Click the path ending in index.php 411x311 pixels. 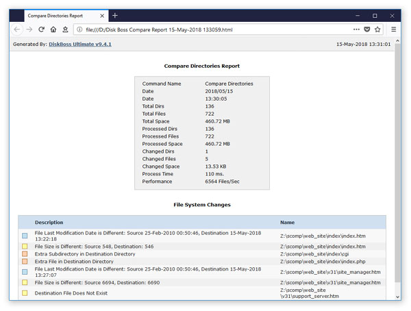(323, 262)
